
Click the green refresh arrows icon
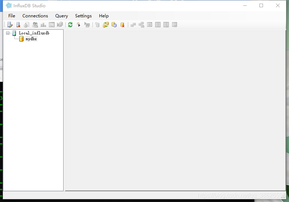coord(70,25)
